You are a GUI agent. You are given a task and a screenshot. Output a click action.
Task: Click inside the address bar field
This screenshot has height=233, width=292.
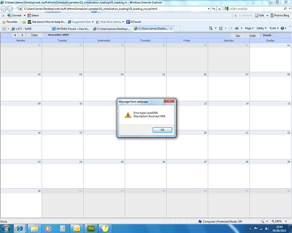[x=114, y=9]
